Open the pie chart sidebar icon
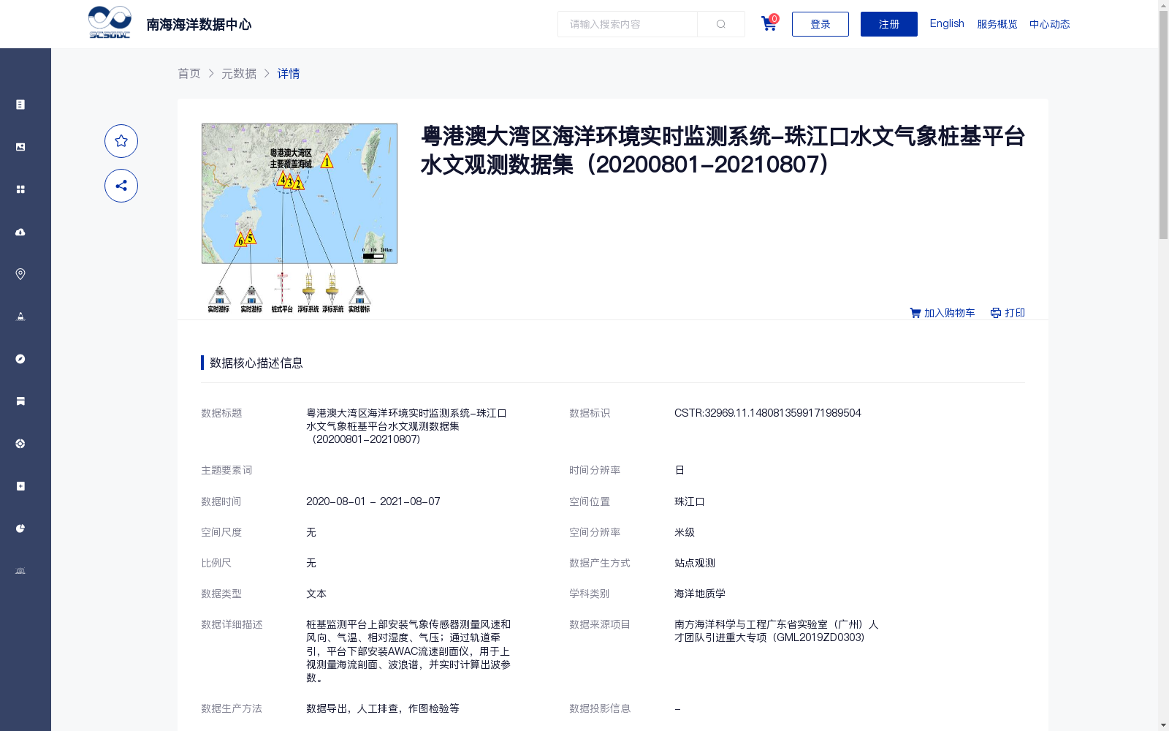This screenshot has height=731, width=1169. tap(20, 529)
